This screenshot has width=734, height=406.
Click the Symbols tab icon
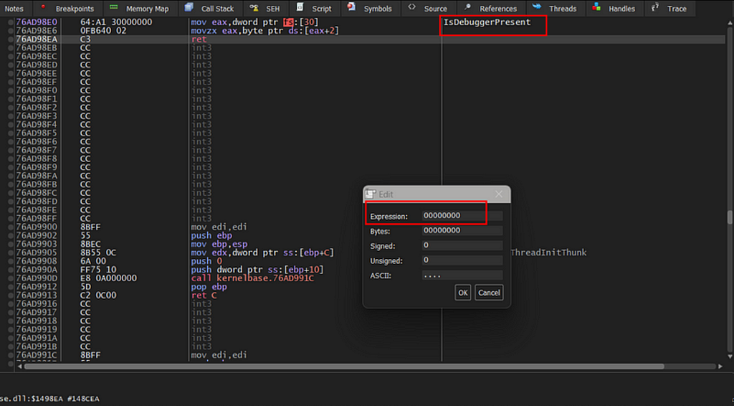(351, 6)
